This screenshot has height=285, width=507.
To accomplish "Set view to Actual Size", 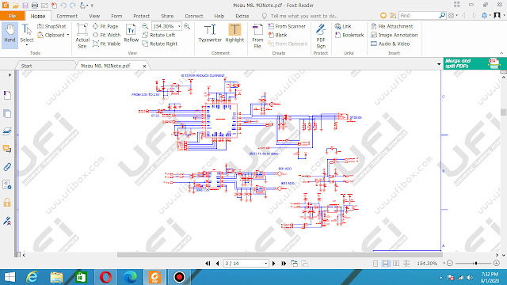I will [82, 36].
